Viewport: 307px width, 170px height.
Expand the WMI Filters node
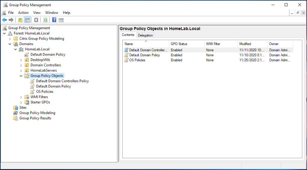click(x=21, y=97)
